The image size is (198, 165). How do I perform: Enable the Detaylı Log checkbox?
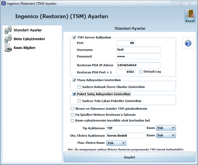(x=141, y=72)
